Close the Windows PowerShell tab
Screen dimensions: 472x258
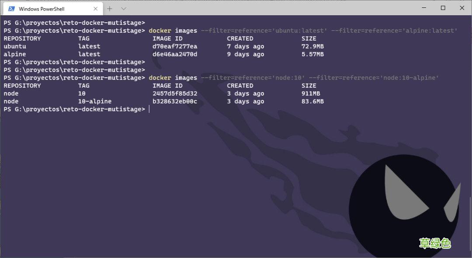click(95, 8)
